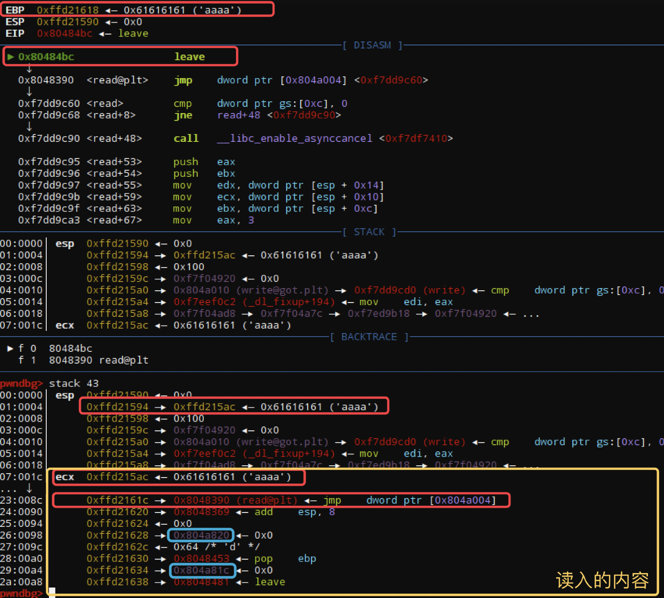Screen dimensions: 664x598
Task: Click the backtrace frame 0 arrow marker
Action: coord(10,348)
